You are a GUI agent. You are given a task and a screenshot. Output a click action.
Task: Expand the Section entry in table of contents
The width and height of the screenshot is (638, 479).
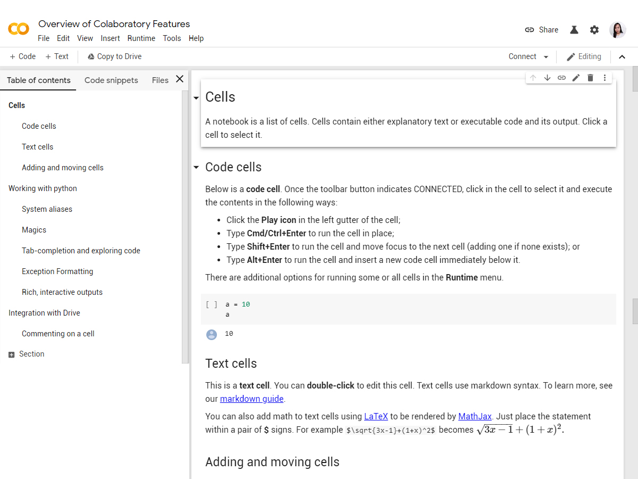click(11, 353)
